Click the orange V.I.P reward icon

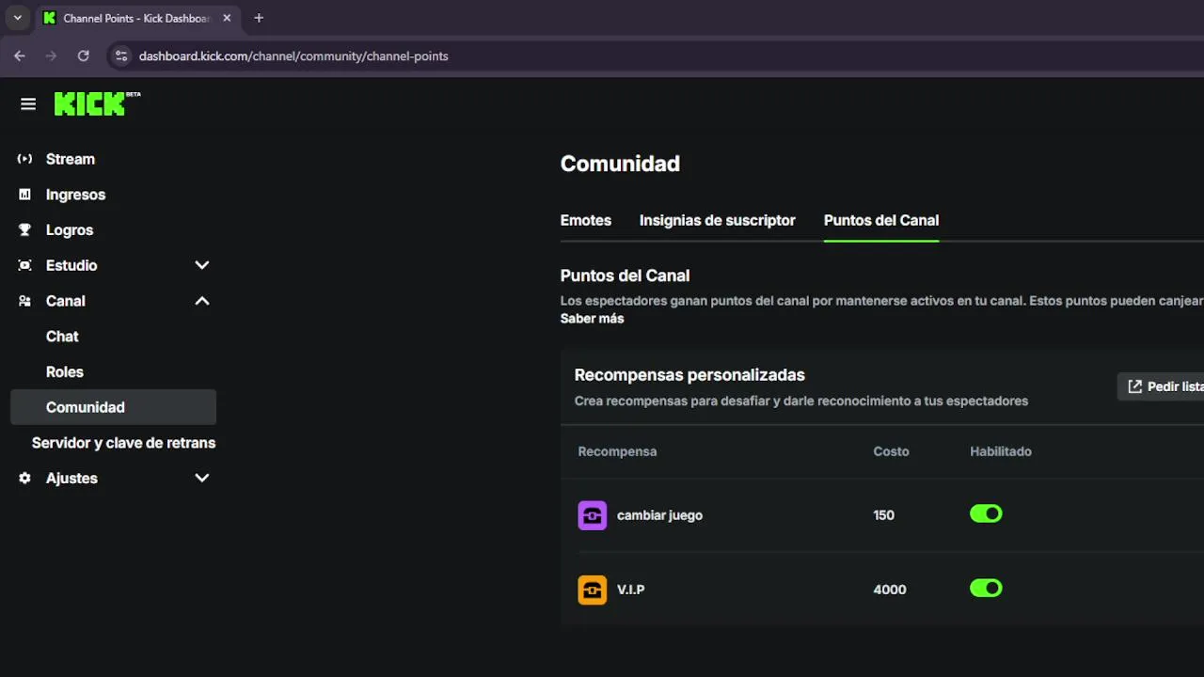tap(592, 590)
